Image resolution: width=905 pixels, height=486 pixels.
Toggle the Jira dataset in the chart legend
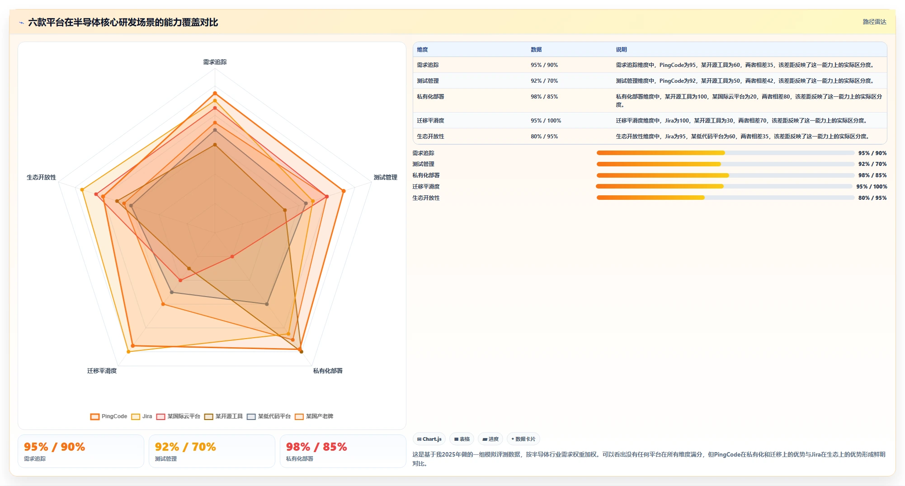click(x=141, y=416)
